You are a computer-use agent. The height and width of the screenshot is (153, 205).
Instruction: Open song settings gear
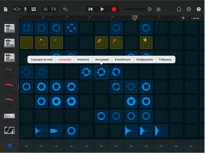pos(189,9)
